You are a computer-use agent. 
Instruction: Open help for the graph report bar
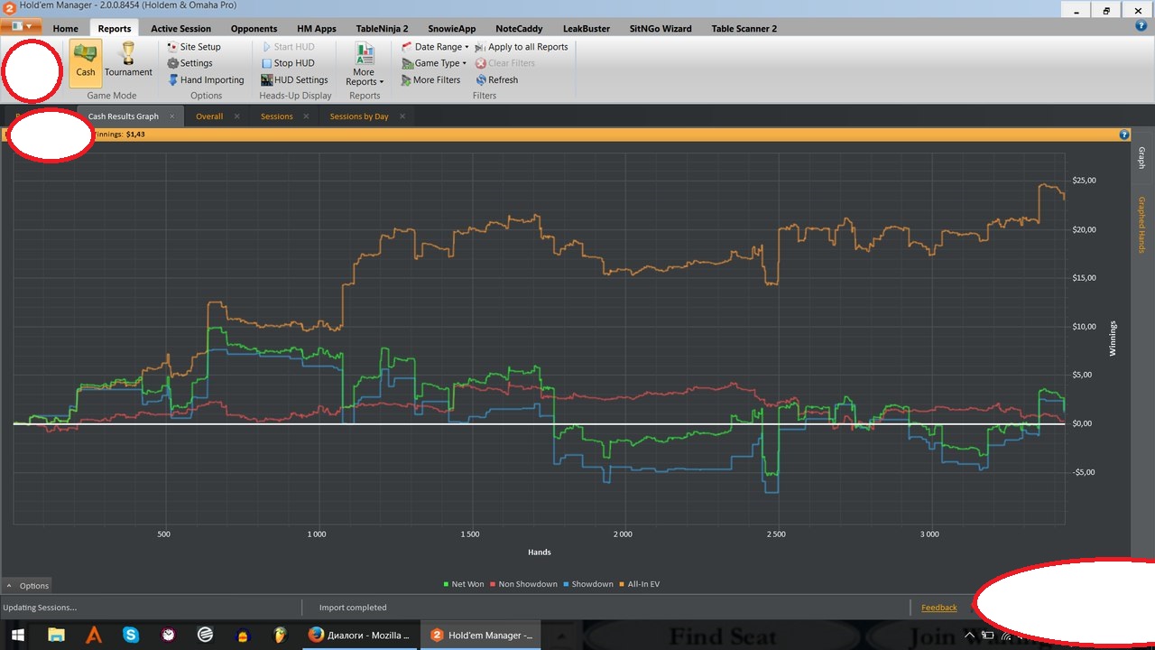tap(1124, 135)
